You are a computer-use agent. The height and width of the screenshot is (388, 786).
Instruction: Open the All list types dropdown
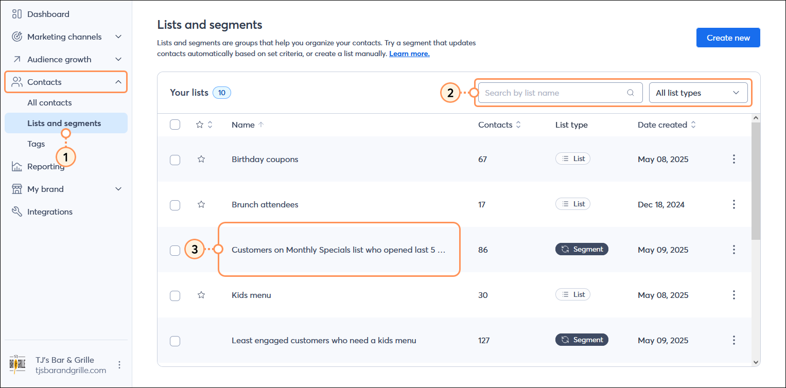[x=698, y=93]
